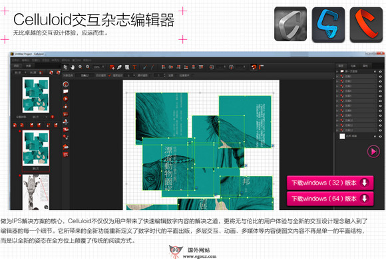This screenshot has width=386, height=259.
Task: Open the last menu in the menu bar
Action: (x=87, y=60)
